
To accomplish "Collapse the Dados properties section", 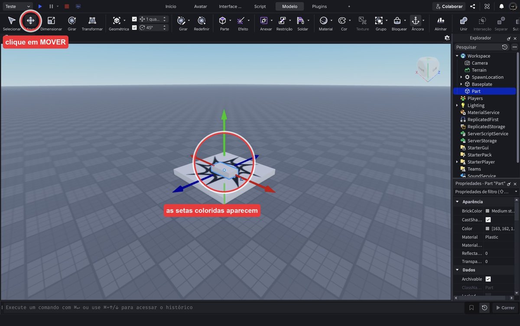I will pos(457,270).
